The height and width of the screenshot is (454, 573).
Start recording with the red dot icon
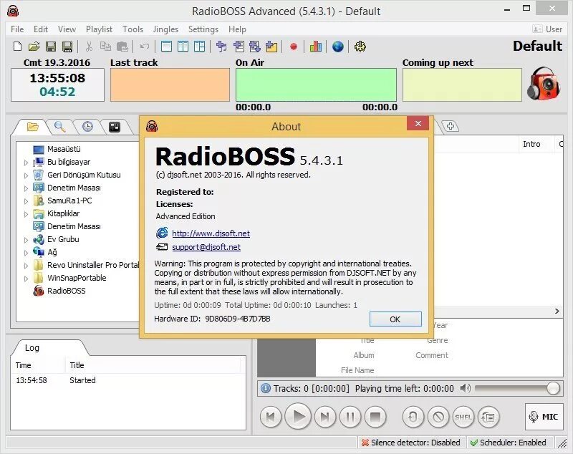294,47
